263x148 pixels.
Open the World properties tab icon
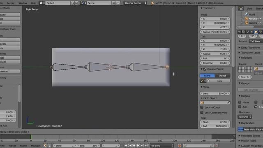click(x=252, y=32)
